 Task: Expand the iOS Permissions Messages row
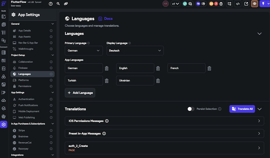pyautogui.click(x=164, y=121)
